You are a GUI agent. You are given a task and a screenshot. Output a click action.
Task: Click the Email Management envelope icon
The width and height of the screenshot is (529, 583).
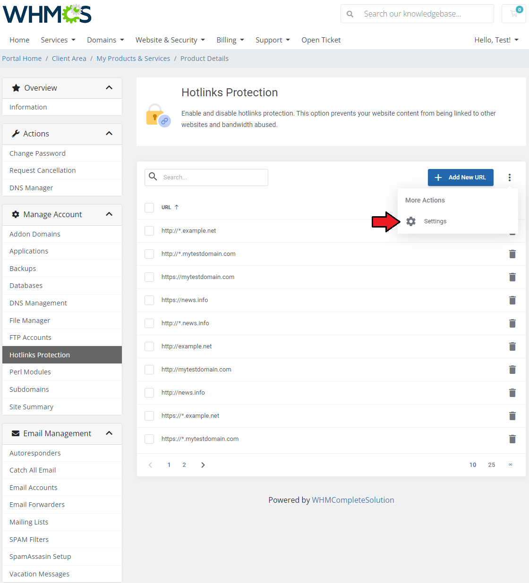[16, 433]
